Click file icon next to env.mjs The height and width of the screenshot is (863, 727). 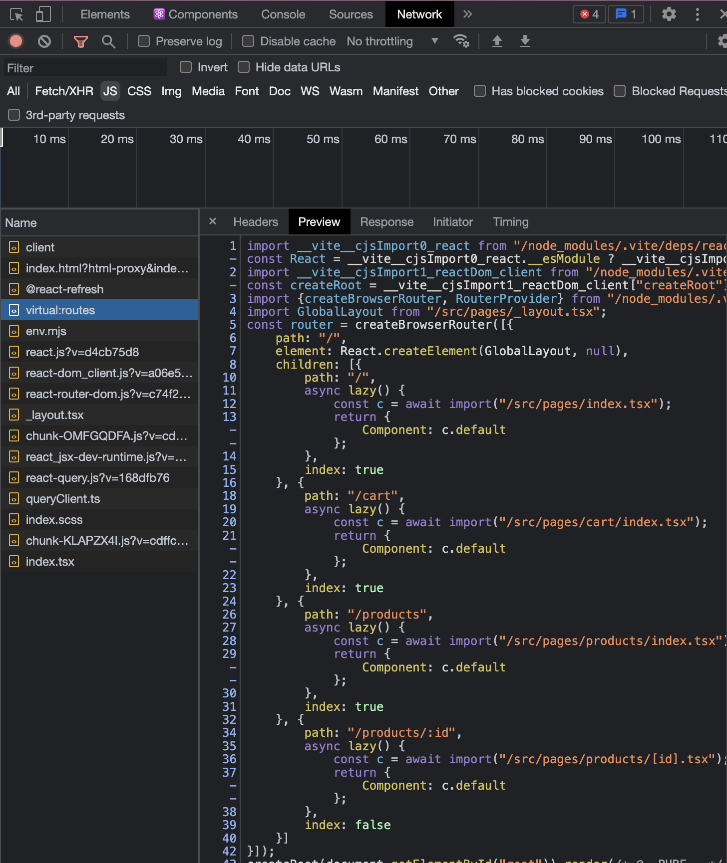tap(14, 331)
